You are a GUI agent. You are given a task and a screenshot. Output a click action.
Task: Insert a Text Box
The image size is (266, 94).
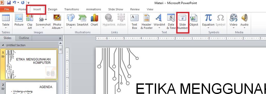(134, 21)
